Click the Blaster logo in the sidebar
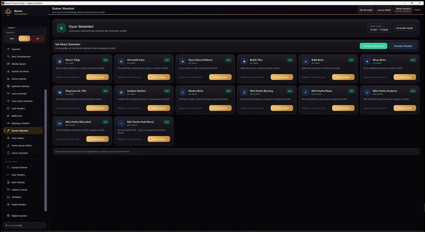The width and height of the screenshot is (425, 232). click(x=8, y=12)
